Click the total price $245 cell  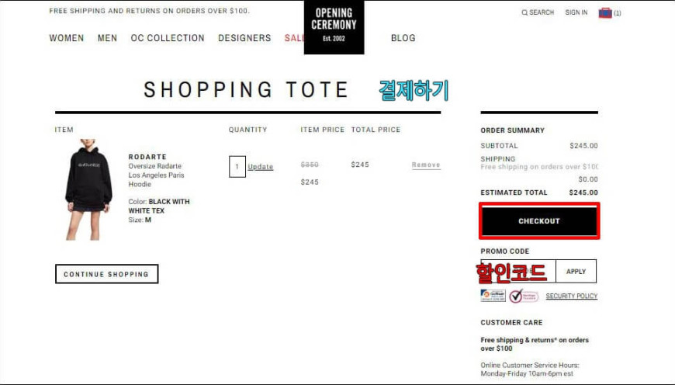coord(360,165)
